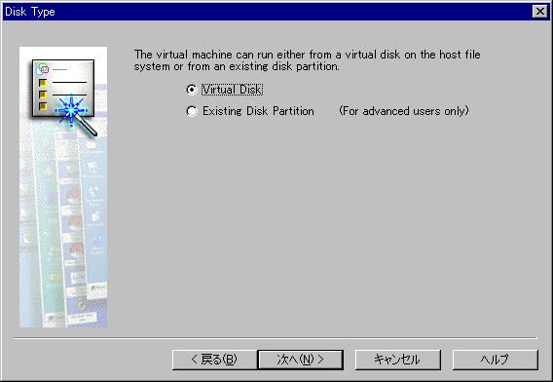The image size is (553, 382).
Task: Go back with the 戻る(B) button
Action: coord(214,360)
